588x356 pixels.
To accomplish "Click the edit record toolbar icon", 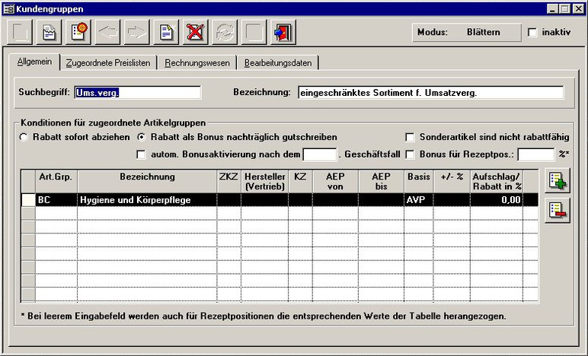I will click(50, 33).
